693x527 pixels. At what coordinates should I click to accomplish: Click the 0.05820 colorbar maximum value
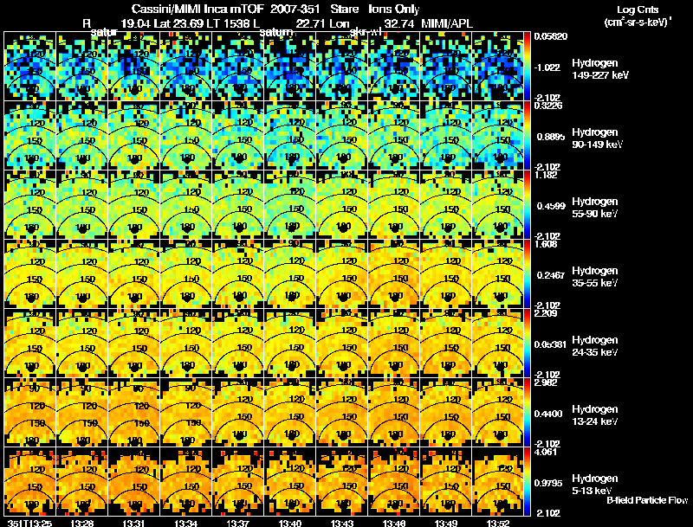pos(550,36)
